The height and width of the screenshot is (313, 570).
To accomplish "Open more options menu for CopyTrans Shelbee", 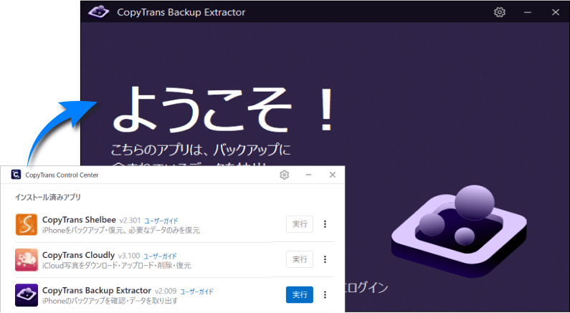I will (325, 224).
